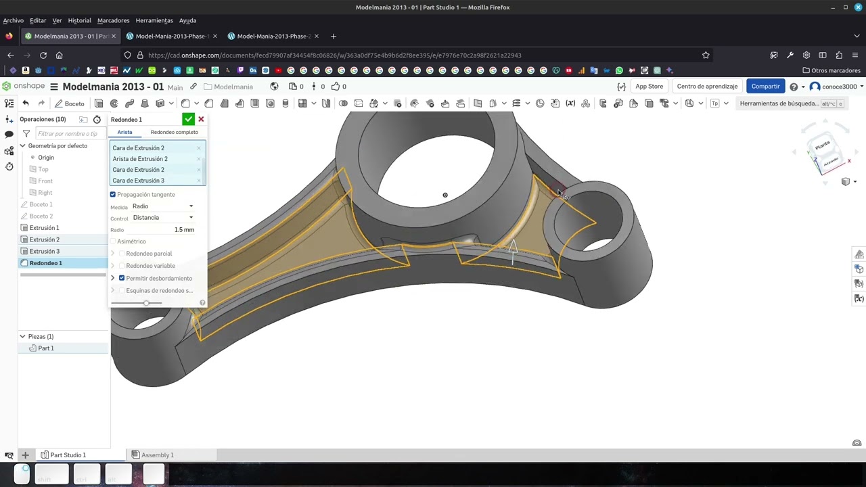Screen dimensions: 866x487
Task: Toggle the Redondeo parcial checkbox
Action: click(122, 254)
